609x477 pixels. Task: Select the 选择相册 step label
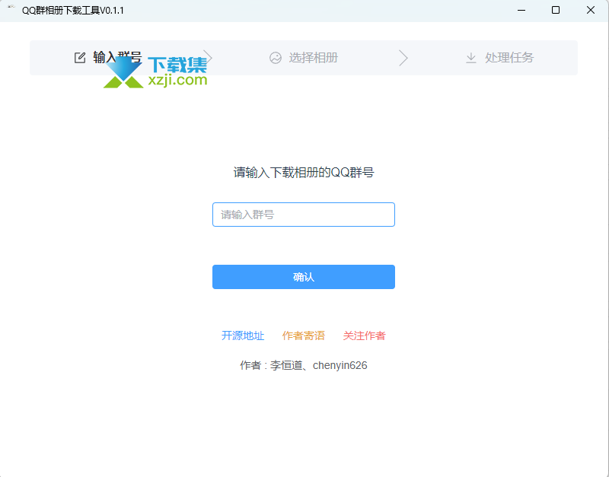(x=314, y=58)
